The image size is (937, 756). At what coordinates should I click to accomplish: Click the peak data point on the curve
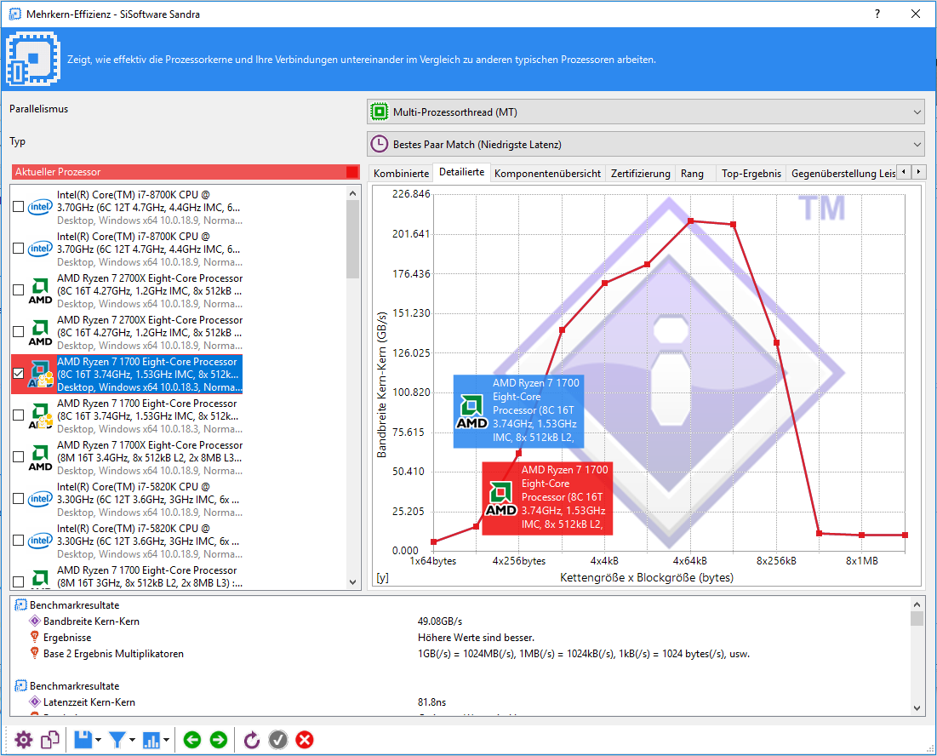(x=691, y=221)
